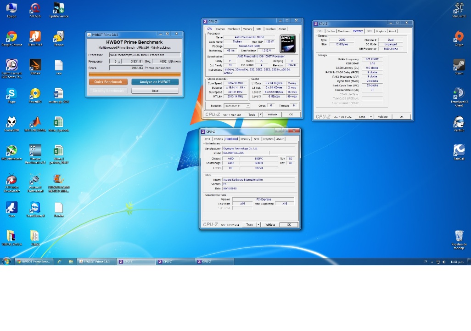The height and width of the screenshot is (331, 471).
Task: Click the taskbar clock showing 11:51 p.m.
Action: click(x=458, y=262)
